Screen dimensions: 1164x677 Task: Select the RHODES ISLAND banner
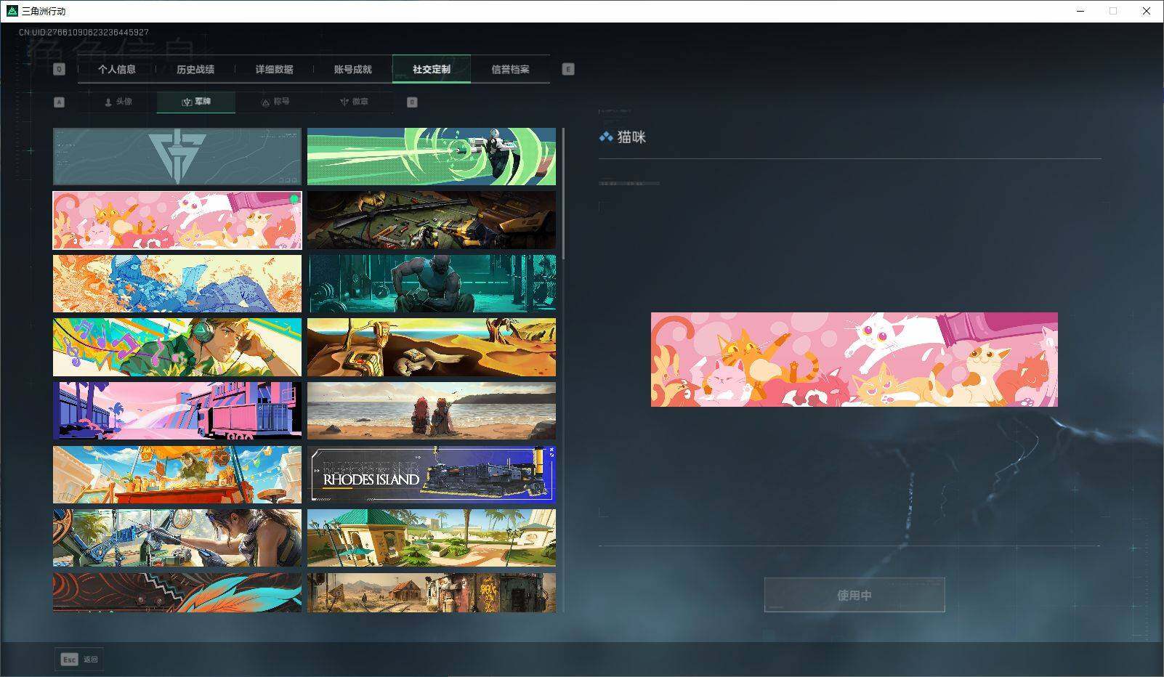(x=432, y=475)
